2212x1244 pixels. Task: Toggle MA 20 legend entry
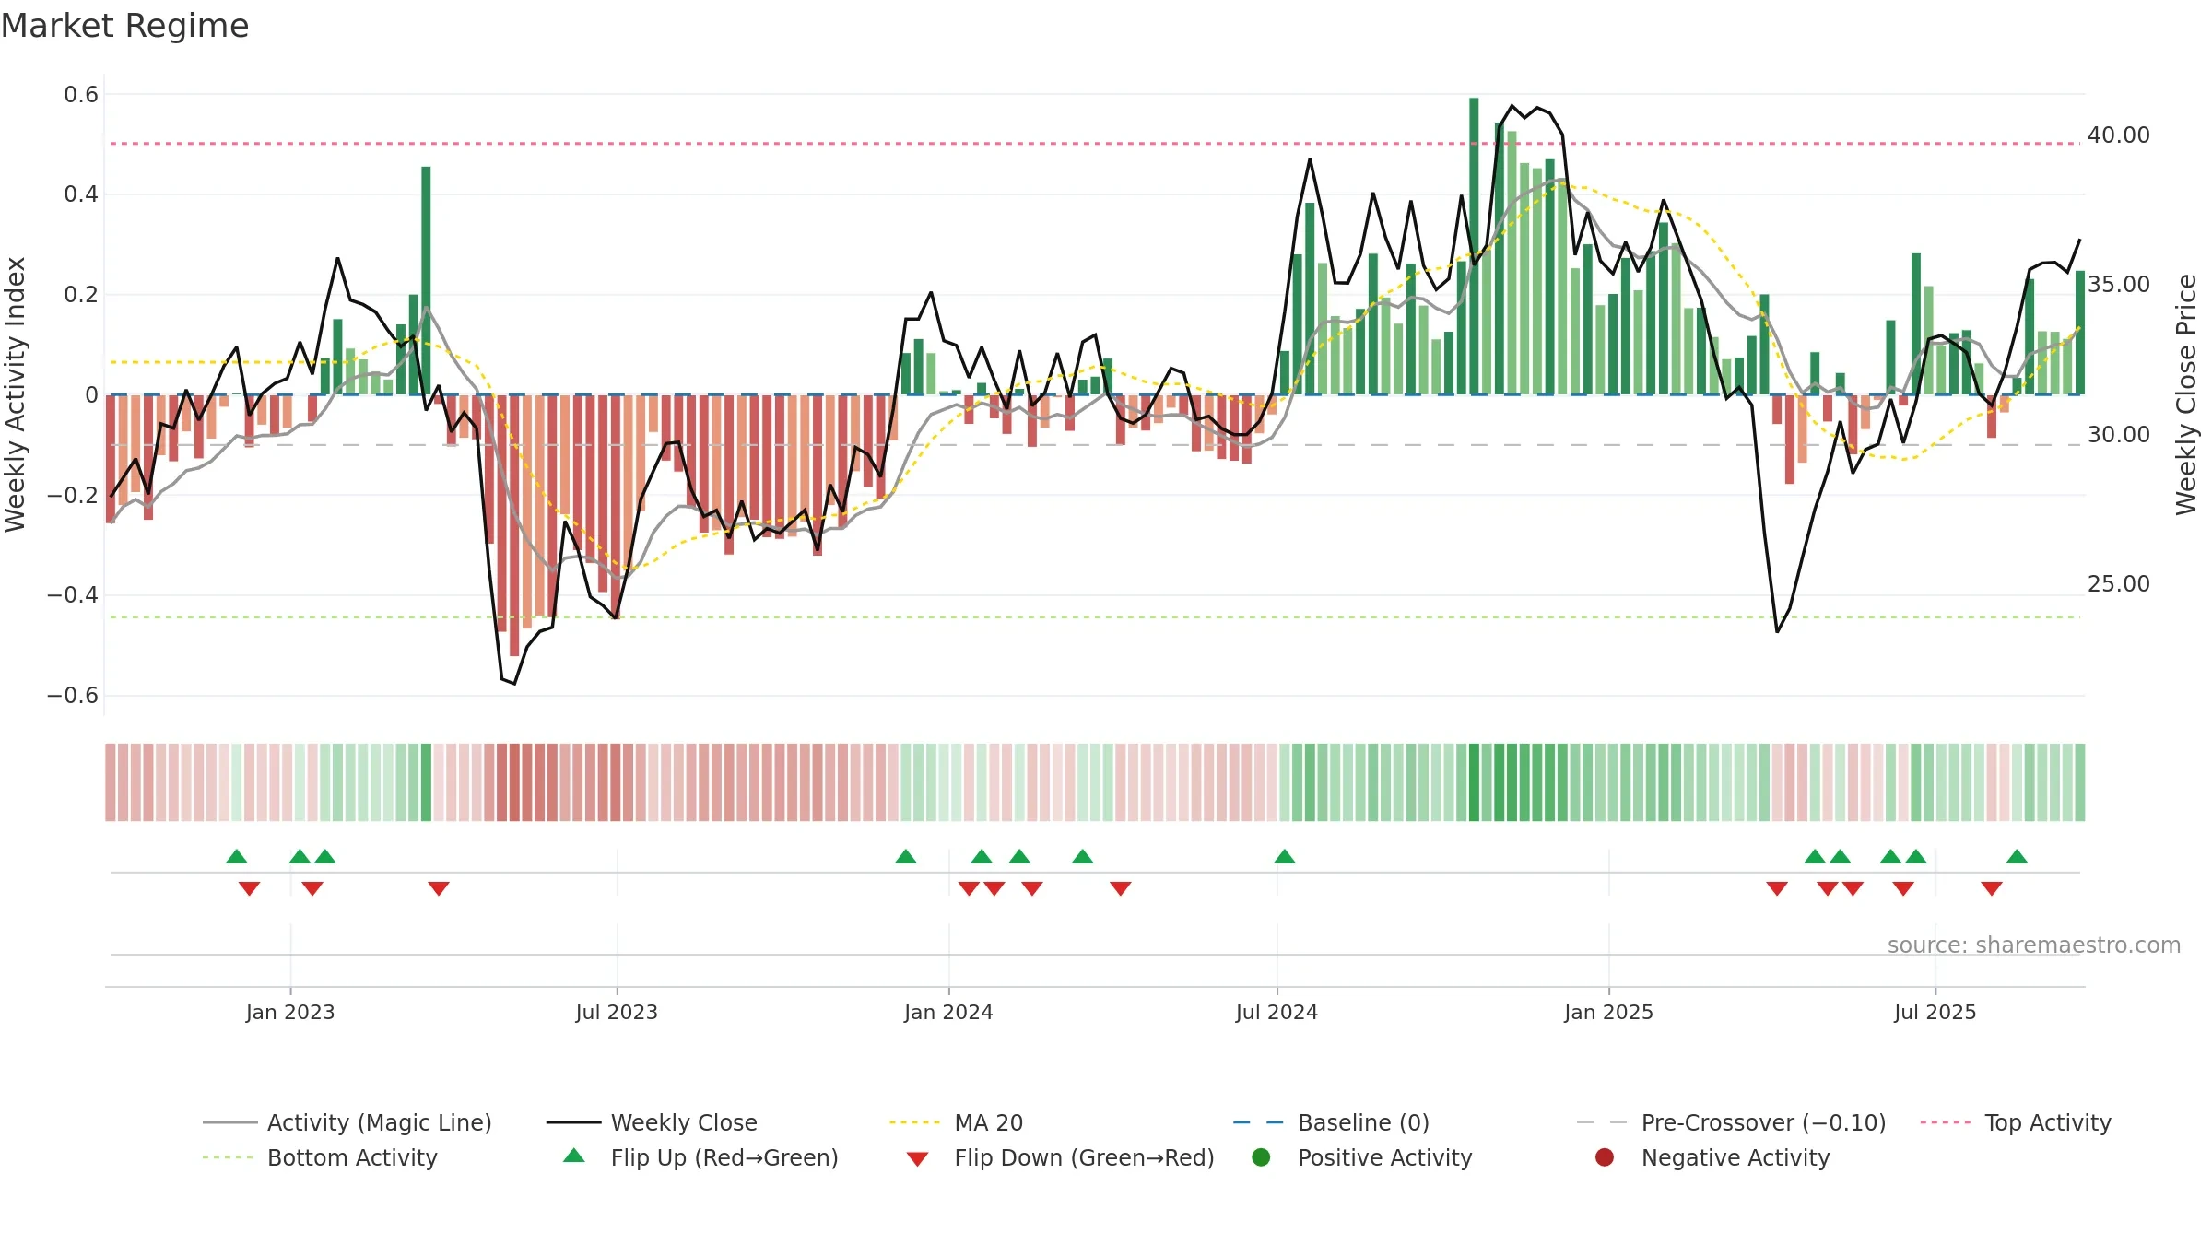point(956,1122)
